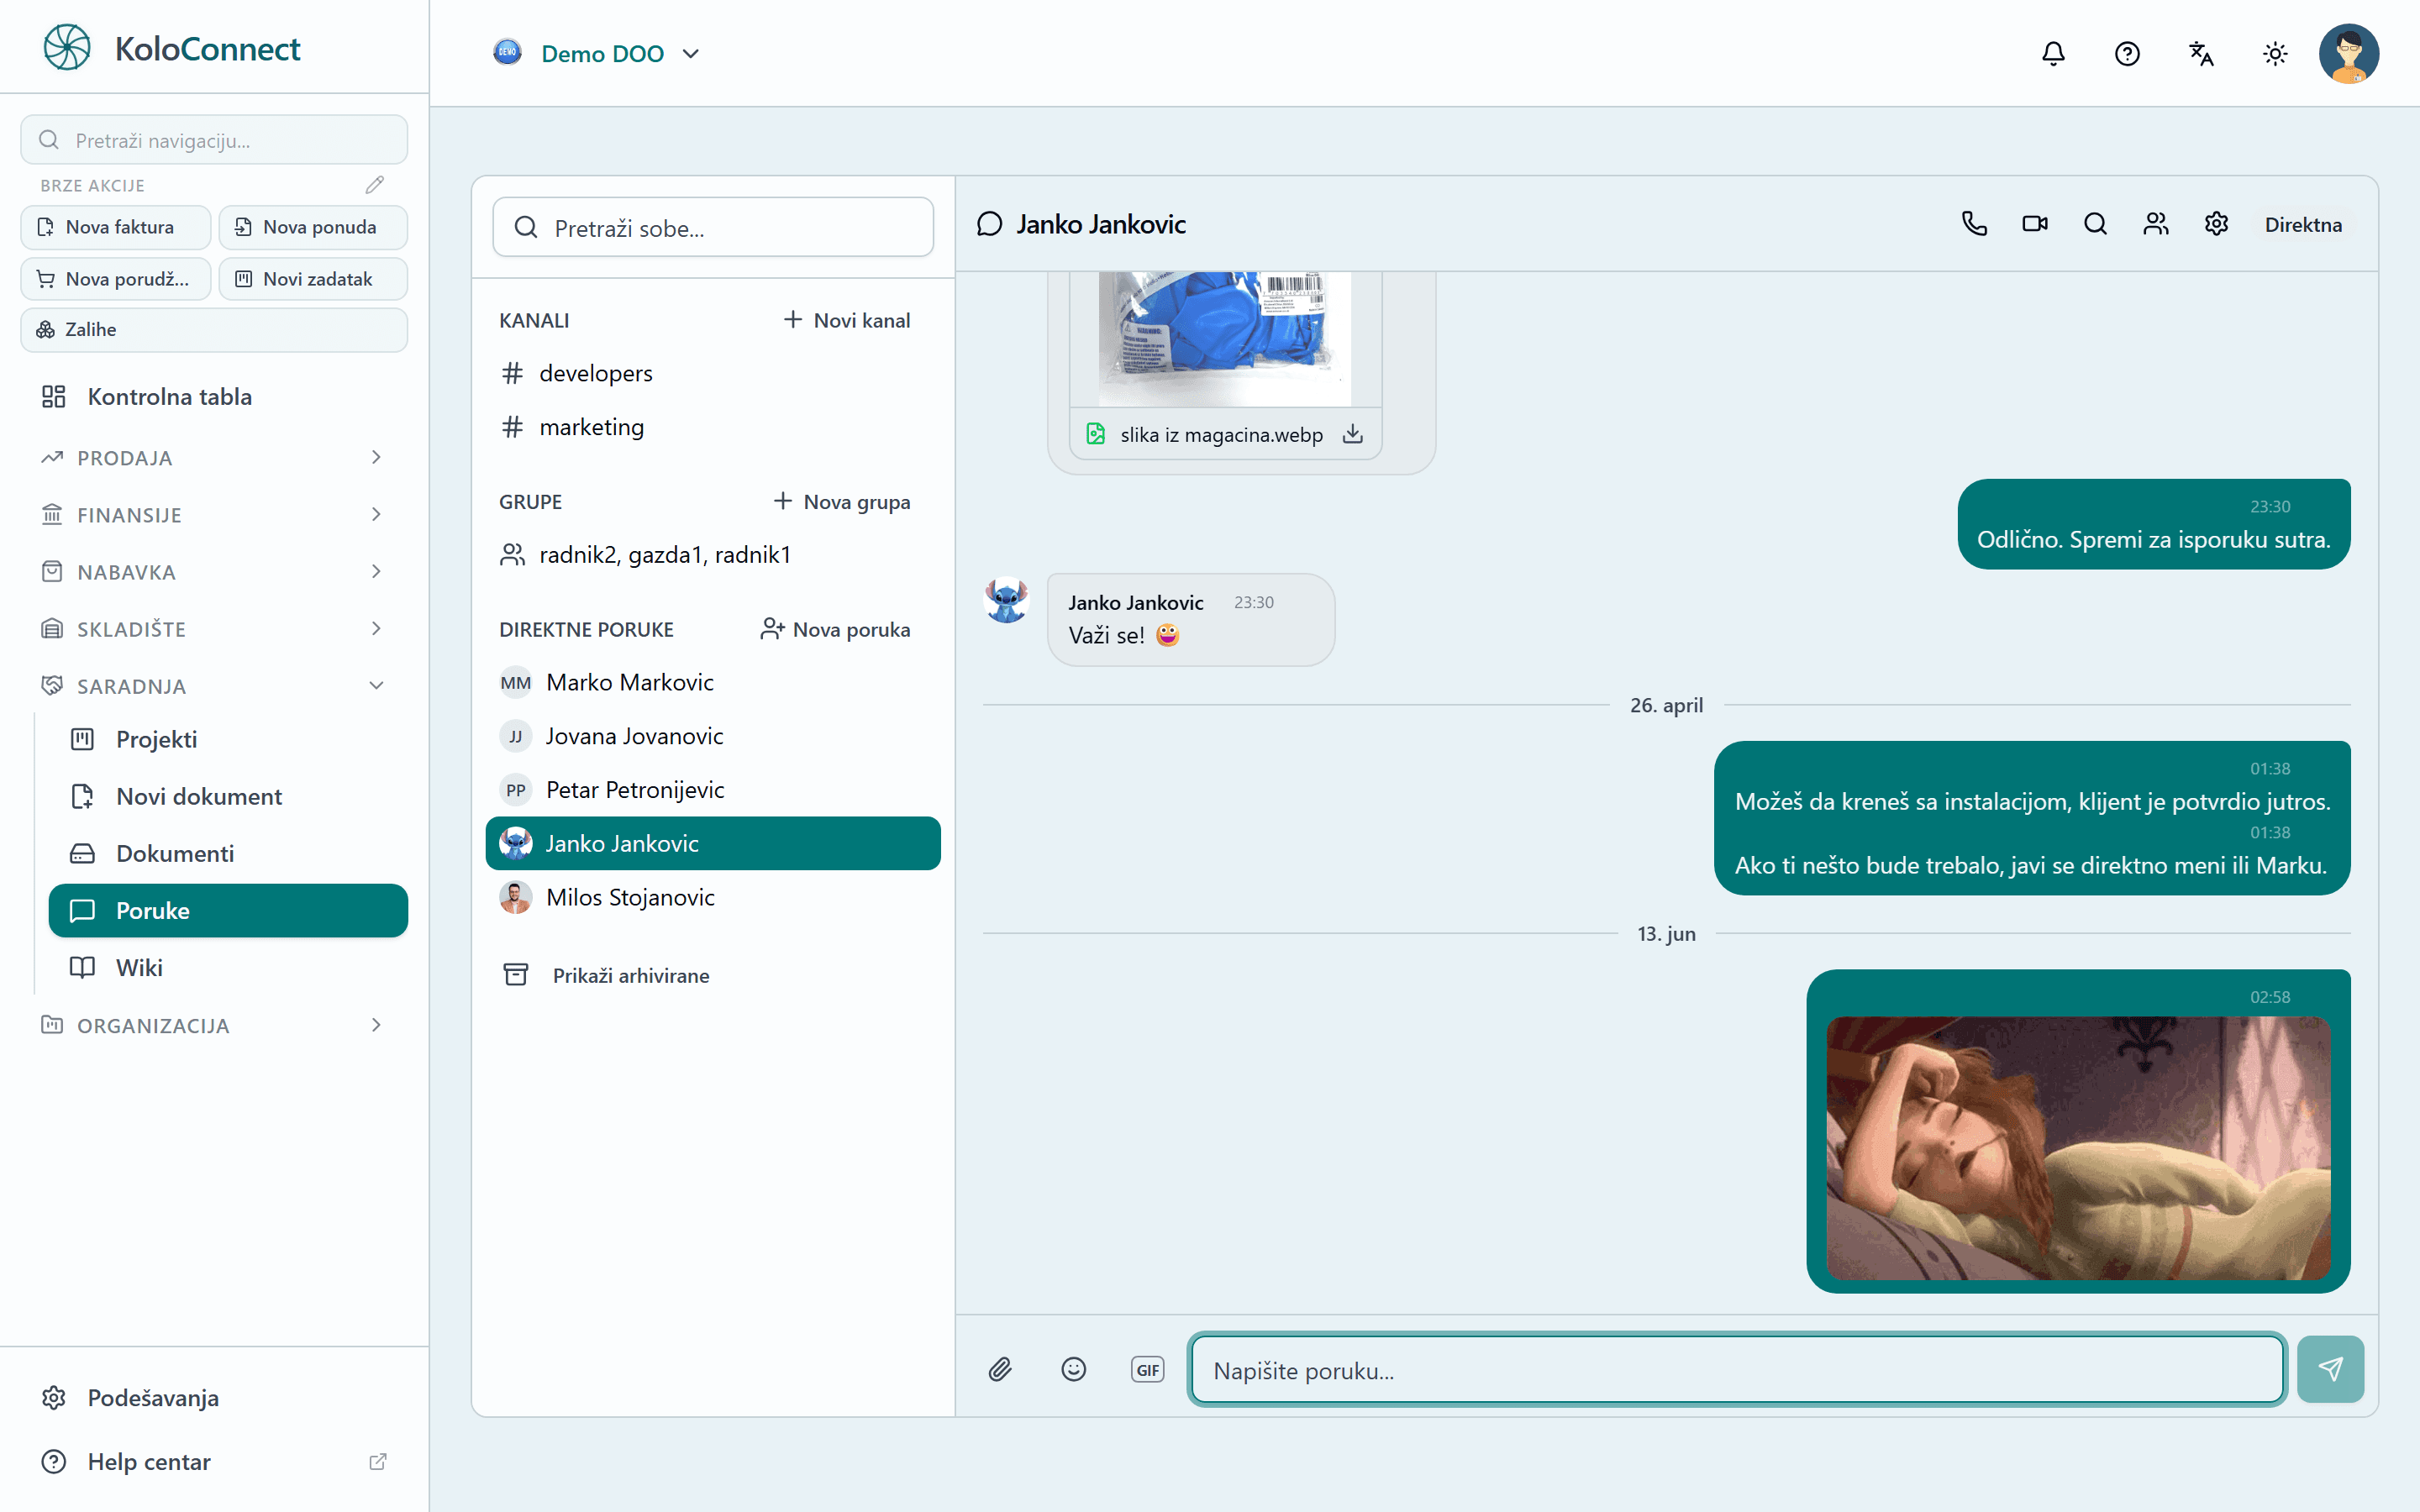
Task: Open Dokumenti in the sidebar
Action: [228, 854]
